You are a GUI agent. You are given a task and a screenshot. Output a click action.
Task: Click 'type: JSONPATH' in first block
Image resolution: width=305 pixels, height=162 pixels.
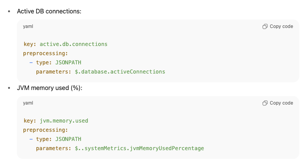pyautogui.click(x=59, y=62)
